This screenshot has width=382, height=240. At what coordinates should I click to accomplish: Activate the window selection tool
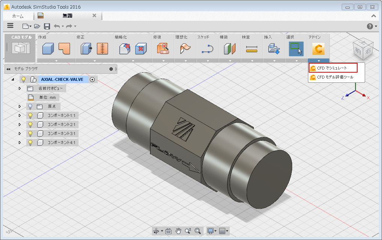(x=296, y=49)
